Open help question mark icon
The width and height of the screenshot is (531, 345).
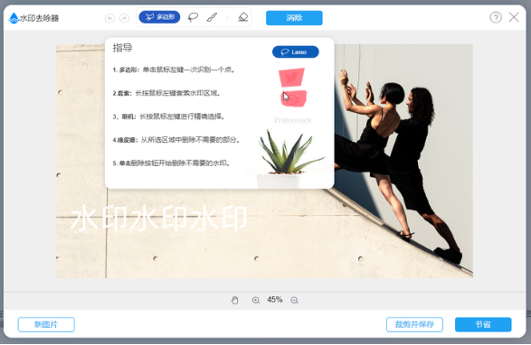click(x=496, y=17)
